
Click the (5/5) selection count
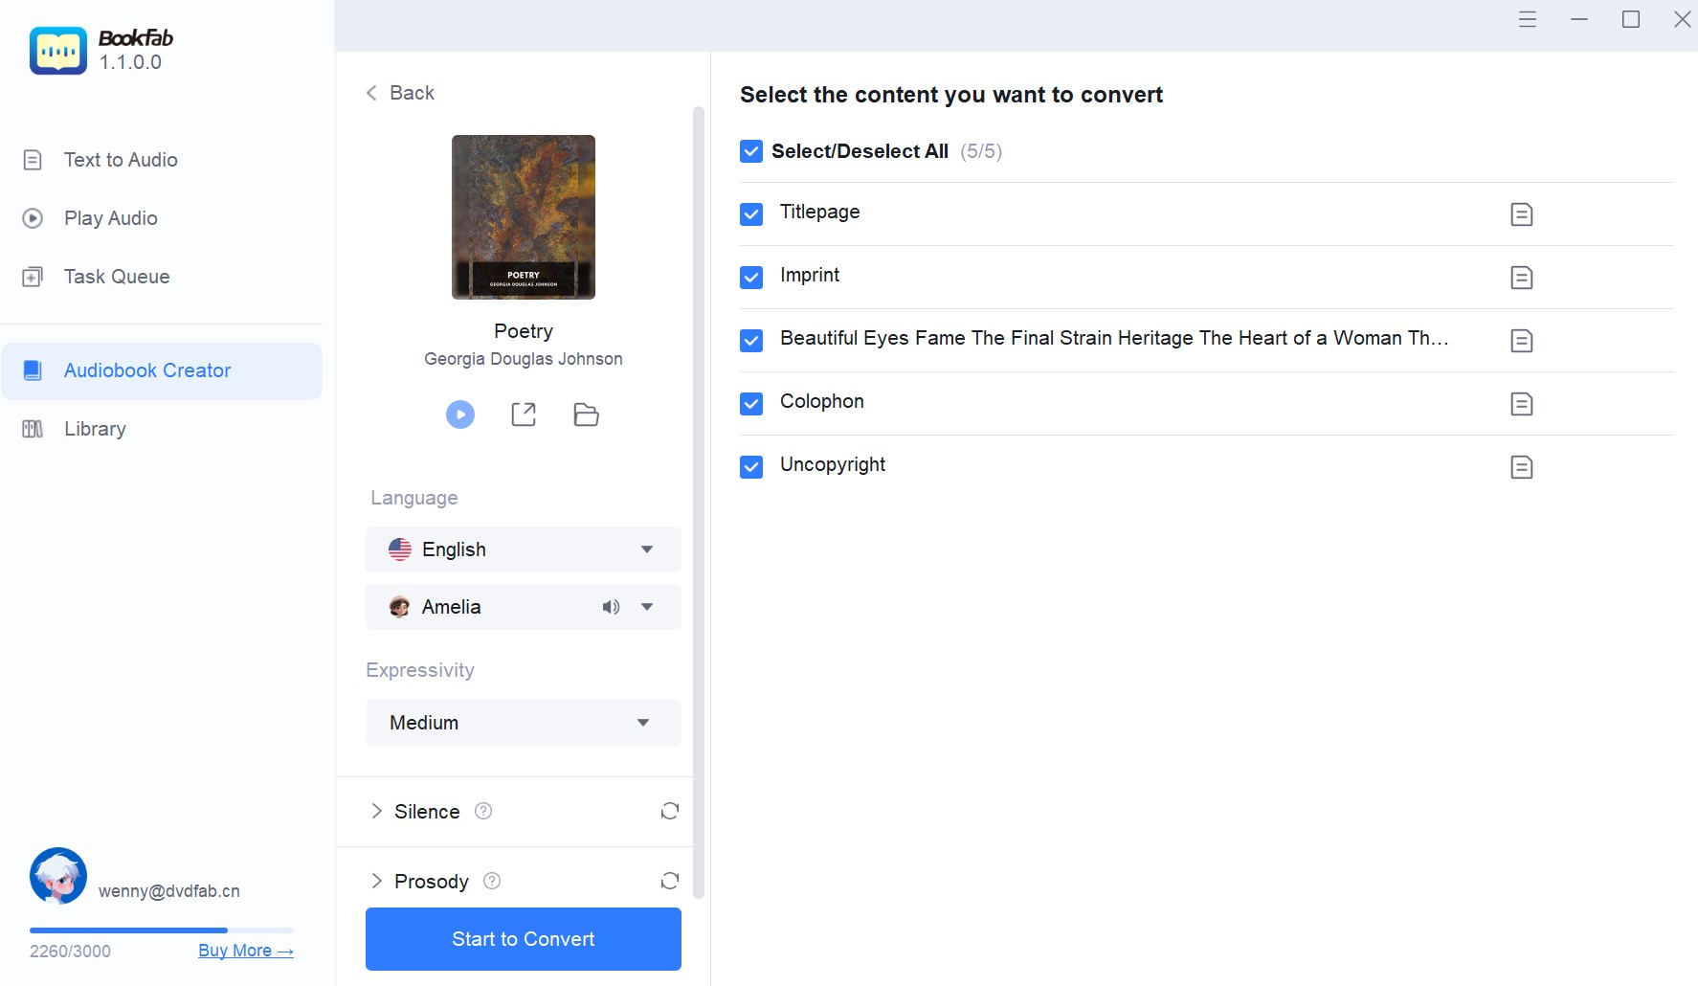click(981, 151)
